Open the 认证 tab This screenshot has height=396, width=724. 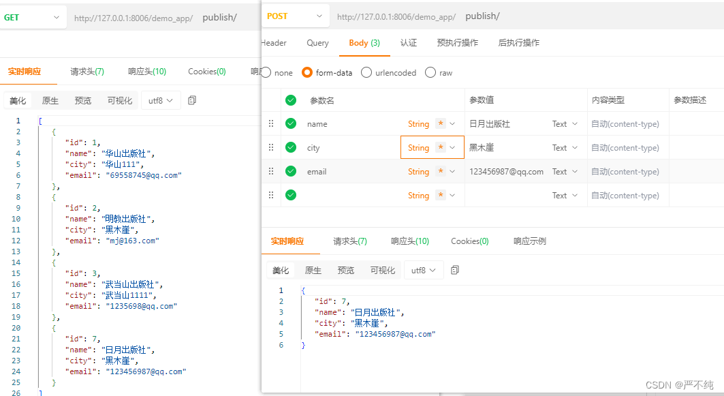409,42
